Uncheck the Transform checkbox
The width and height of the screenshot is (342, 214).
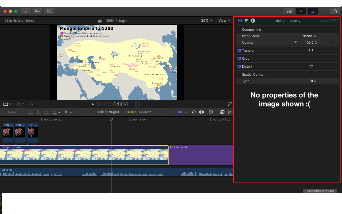coord(239,50)
